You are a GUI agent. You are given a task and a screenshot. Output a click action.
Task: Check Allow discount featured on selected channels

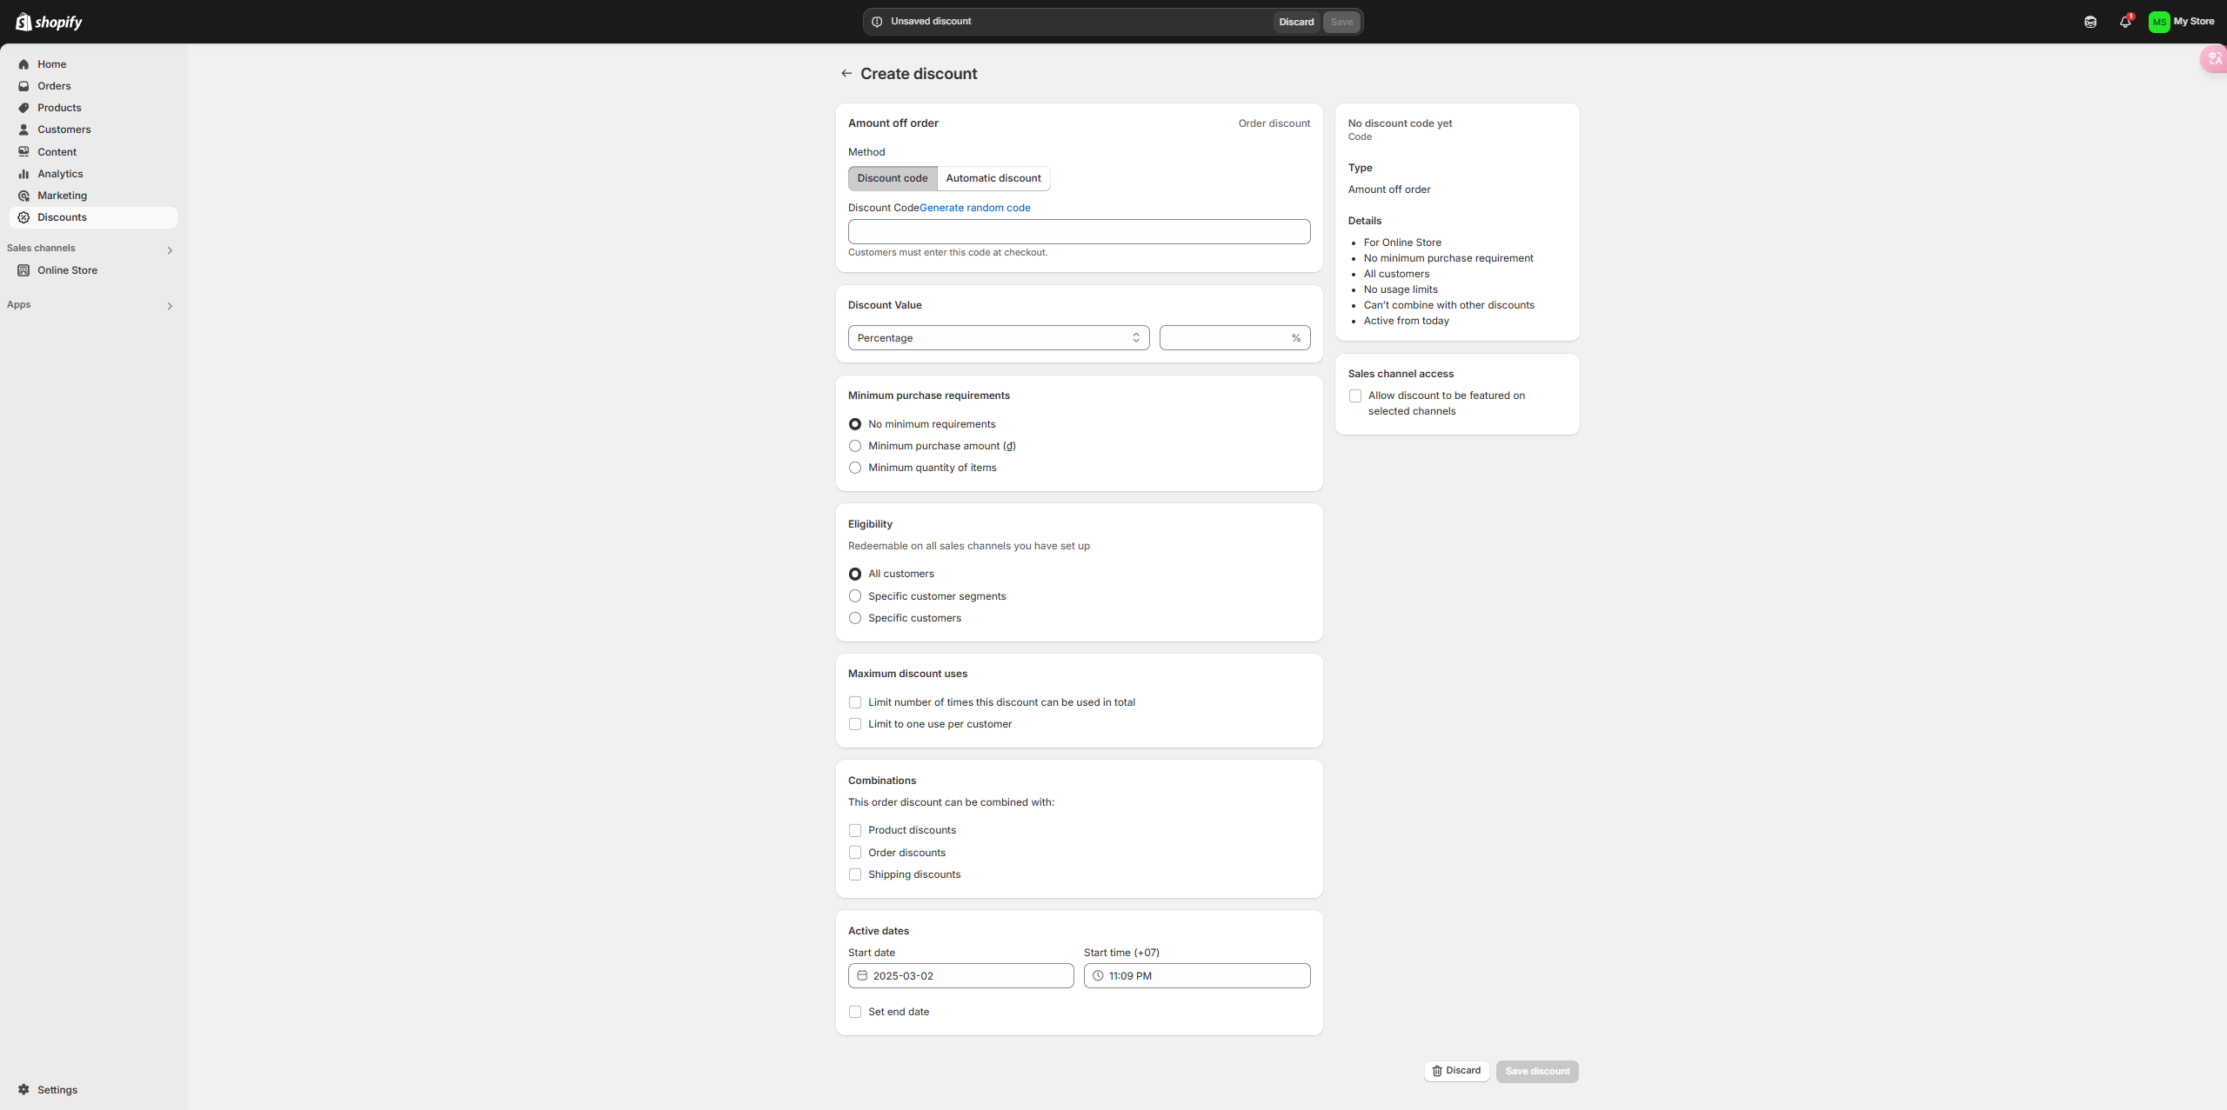[x=1355, y=395]
